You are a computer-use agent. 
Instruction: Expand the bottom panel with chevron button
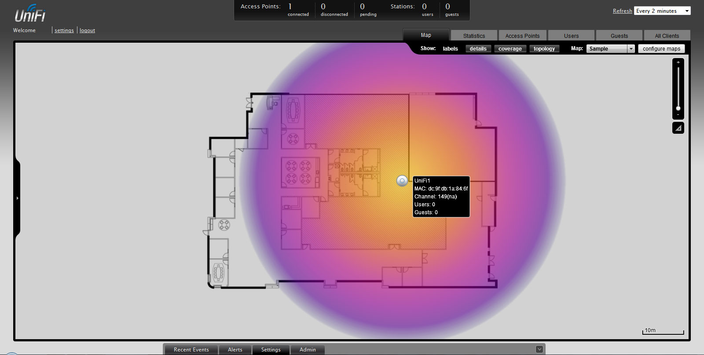(x=539, y=349)
